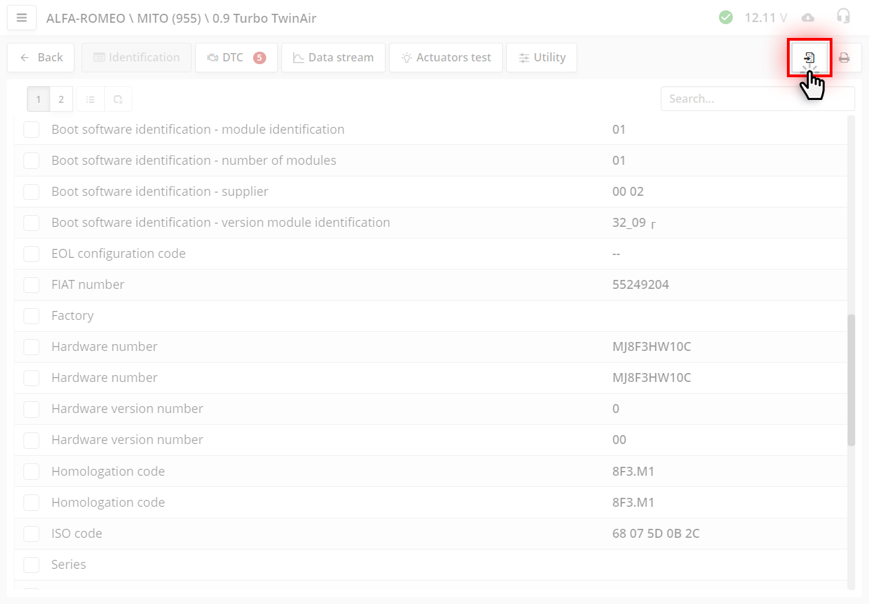Click the headphones support icon
The image size is (869, 604).
(x=843, y=17)
